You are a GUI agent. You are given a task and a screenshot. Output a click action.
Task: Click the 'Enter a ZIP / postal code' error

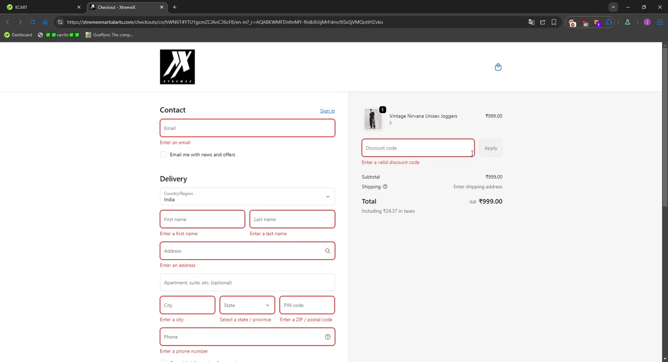coord(306,319)
